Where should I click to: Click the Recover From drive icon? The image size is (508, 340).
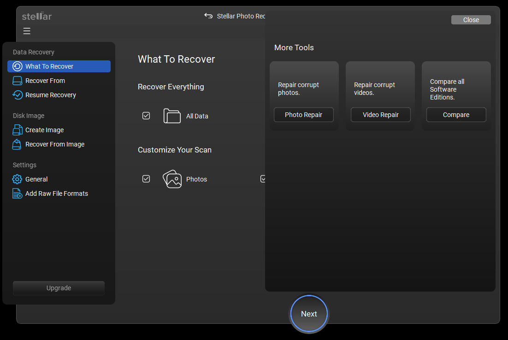click(17, 81)
